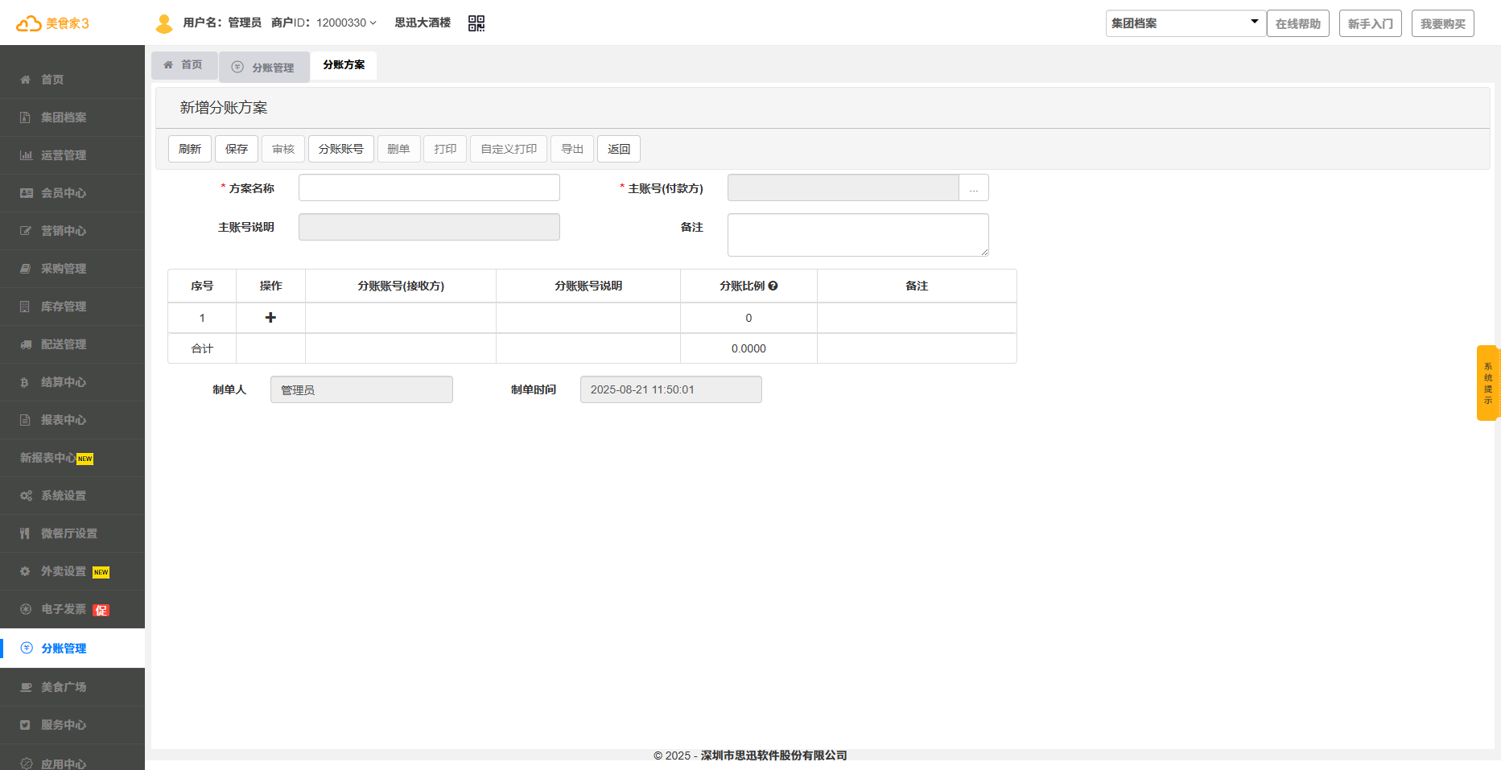Switch to the 首页 tab
The width and height of the screenshot is (1501, 770).
click(184, 64)
